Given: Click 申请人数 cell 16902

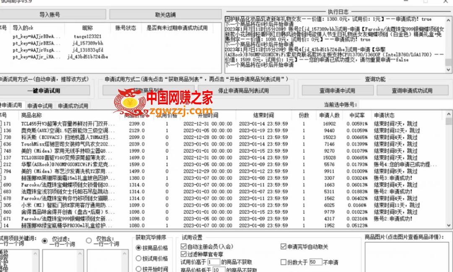Looking at the screenshot, I should [x=329, y=123].
